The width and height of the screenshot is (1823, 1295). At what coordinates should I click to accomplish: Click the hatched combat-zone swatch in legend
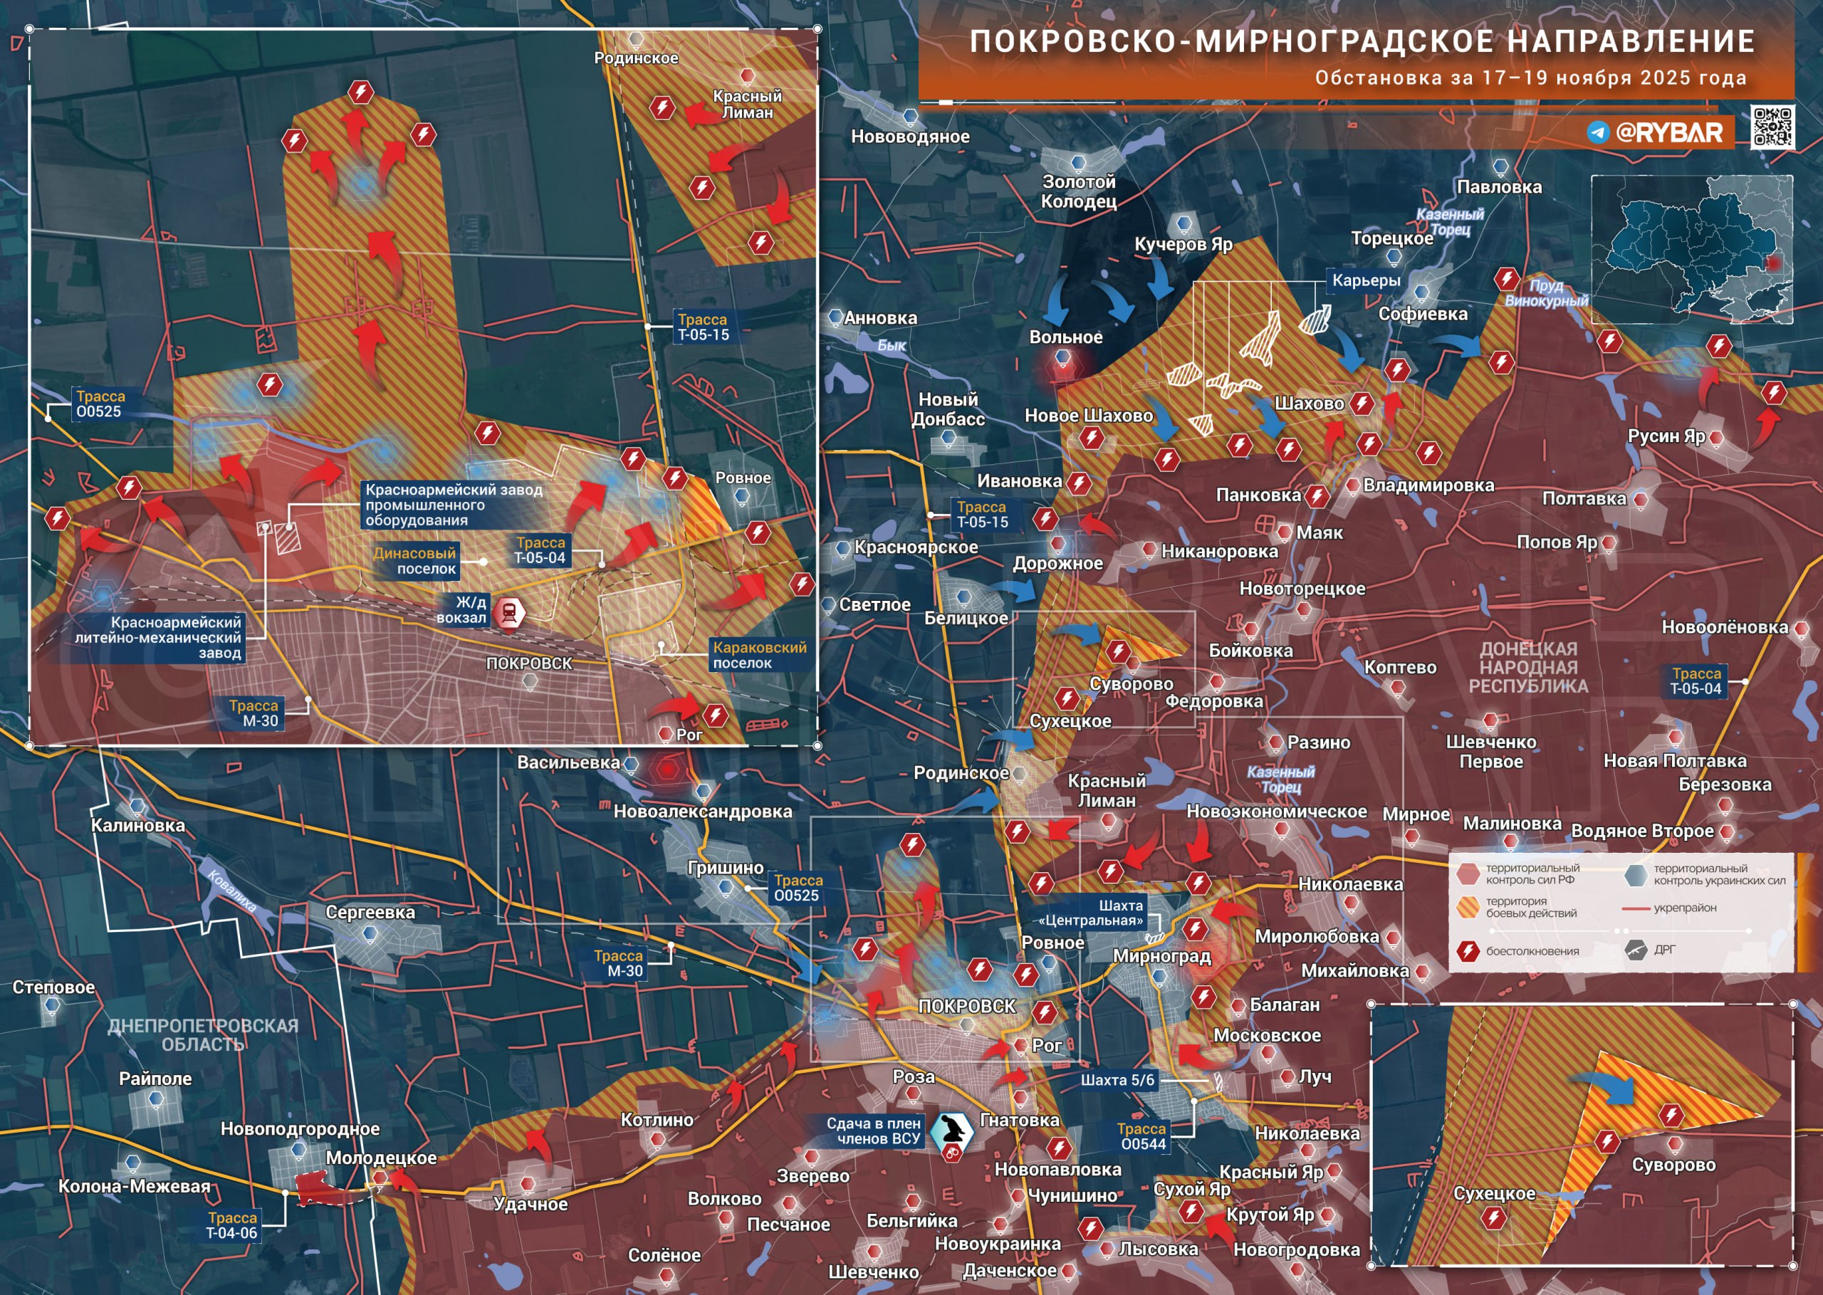1468,908
